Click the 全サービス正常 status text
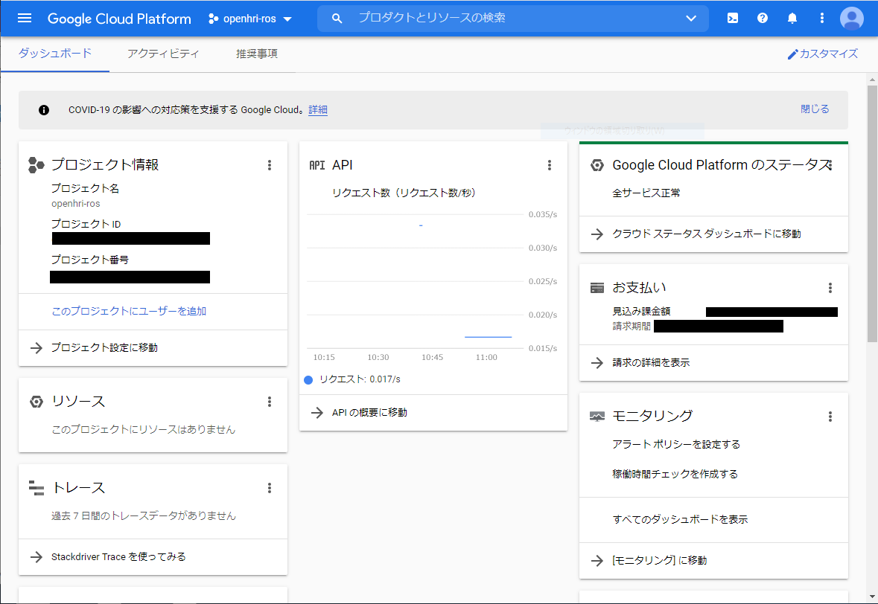 coord(646,193)
